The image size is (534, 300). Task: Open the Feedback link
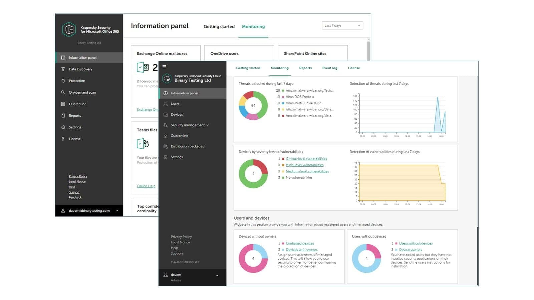click(x=75, y=198)
